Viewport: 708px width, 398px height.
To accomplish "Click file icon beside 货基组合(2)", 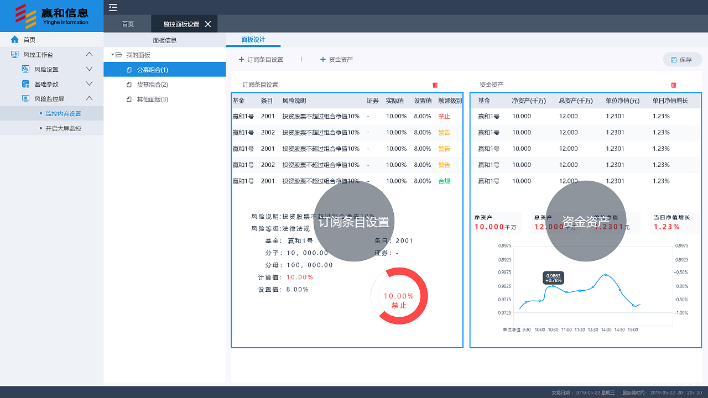I will tap(129, 85).
